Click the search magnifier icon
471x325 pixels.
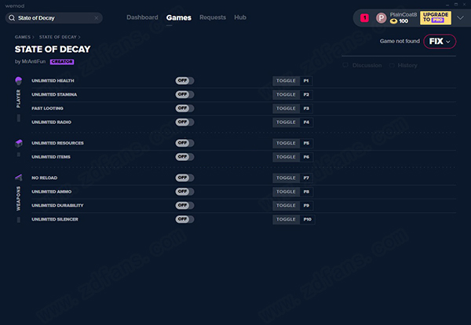pos(12,18)
